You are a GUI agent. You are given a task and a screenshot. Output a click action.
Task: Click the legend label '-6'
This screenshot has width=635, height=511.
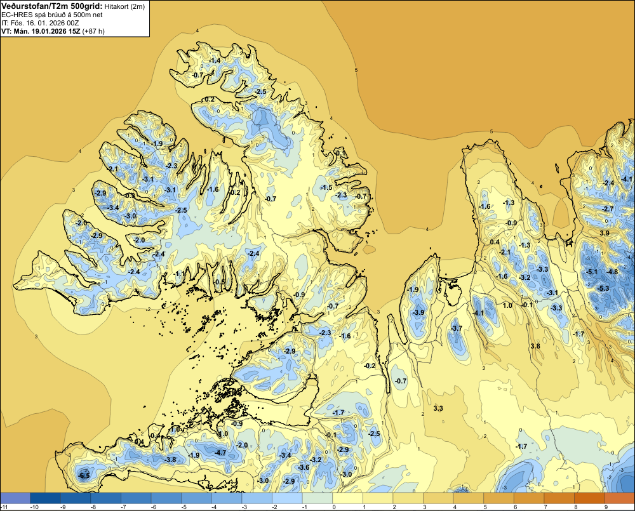point(154,507)
